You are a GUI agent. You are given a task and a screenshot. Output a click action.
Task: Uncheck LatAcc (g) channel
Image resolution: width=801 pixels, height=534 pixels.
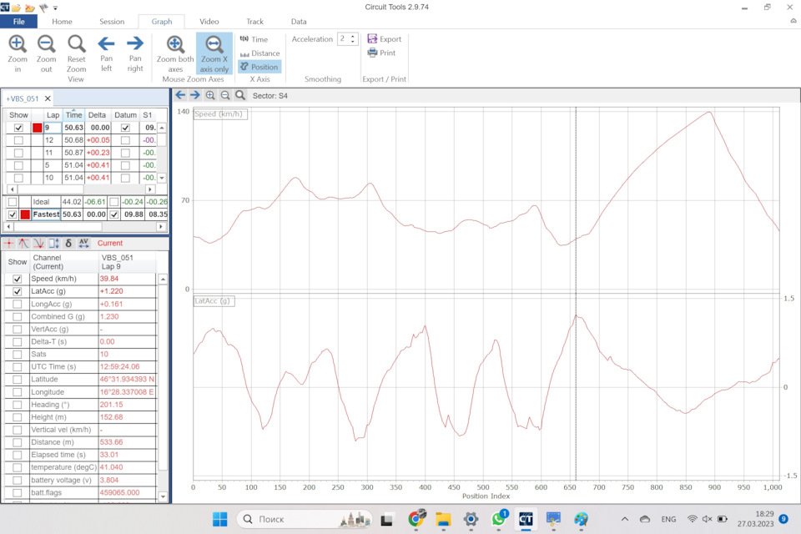[x=18, y=291]
